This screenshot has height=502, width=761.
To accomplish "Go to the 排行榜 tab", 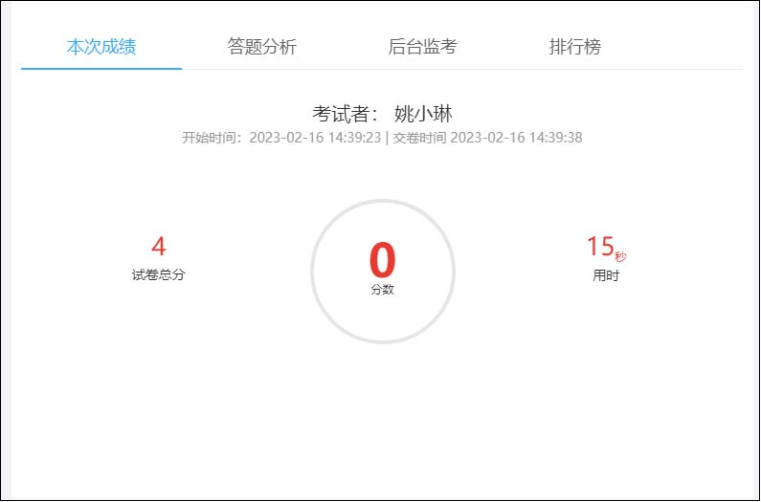I will point(574,47).
